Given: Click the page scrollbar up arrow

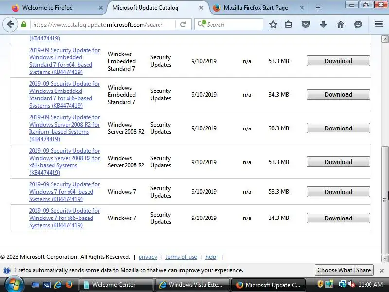Looking at the screenshot, I should [385, 39].
